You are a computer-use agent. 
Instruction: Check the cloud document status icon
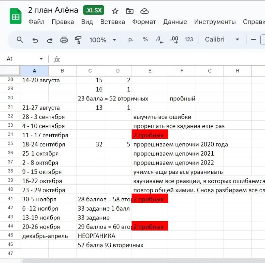(x=144, y=11)
